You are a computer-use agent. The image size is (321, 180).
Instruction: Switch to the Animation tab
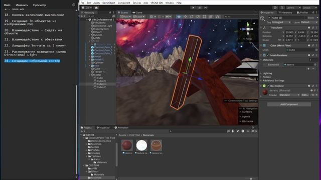click(121, 127)
